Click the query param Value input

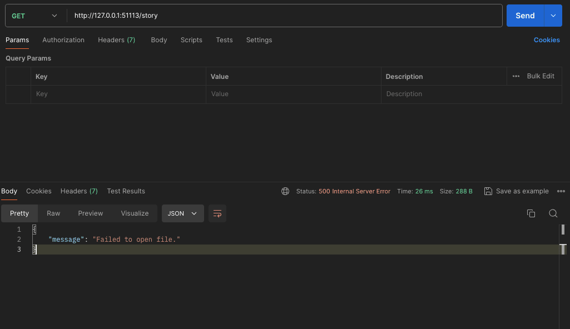point(294,94)
